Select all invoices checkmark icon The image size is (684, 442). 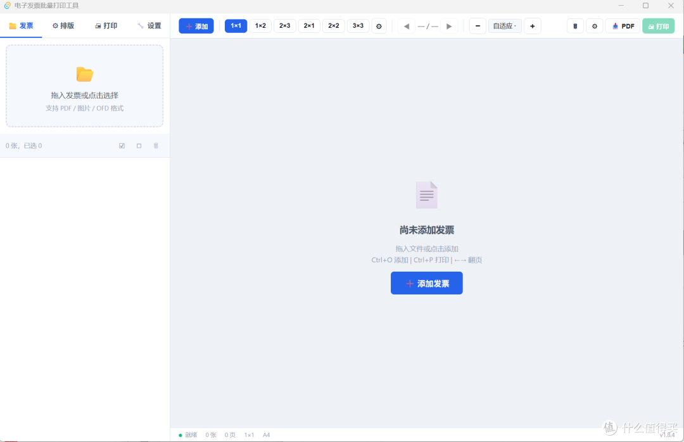click(122, 146)
